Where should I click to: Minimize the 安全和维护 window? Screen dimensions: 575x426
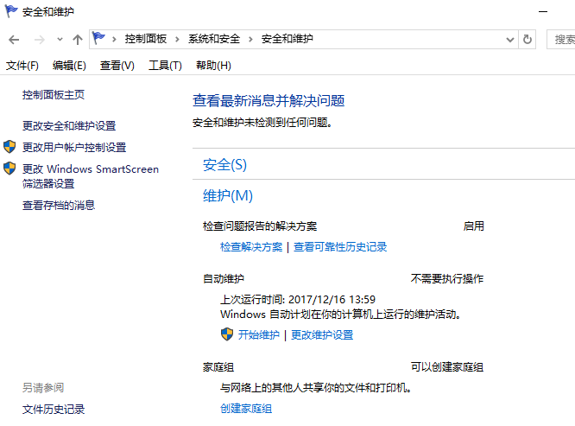coord(543,12)
